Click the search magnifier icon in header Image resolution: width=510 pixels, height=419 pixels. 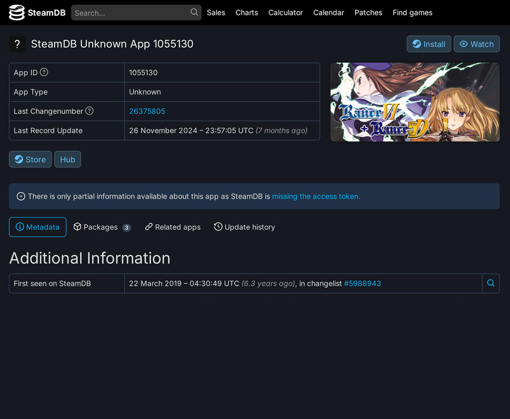click(x=194, y=13)
